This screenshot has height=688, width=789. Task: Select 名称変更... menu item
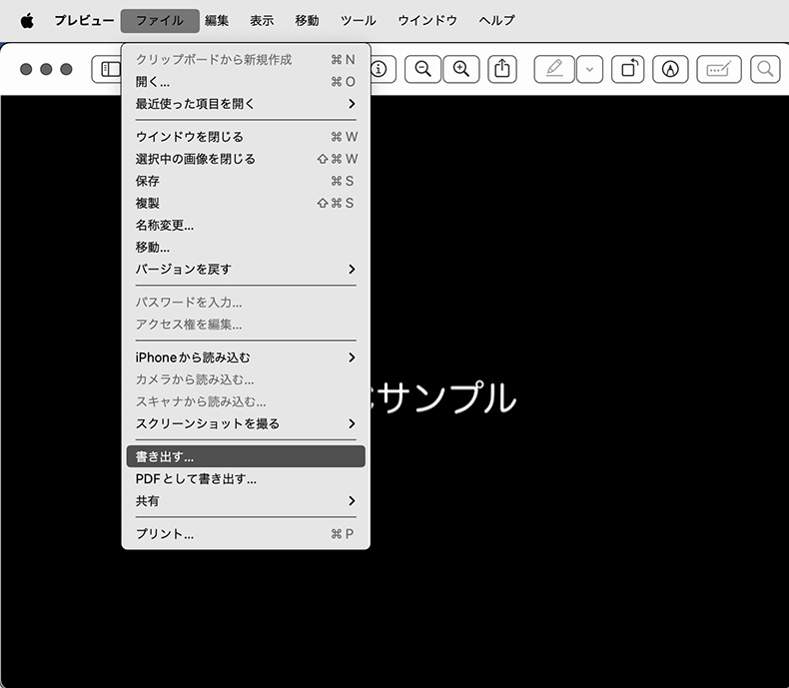point(246,226)
